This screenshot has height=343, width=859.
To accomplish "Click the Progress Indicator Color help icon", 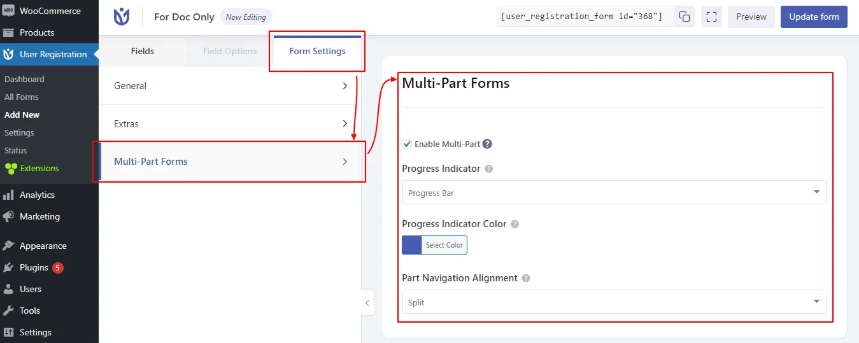I will coord(515,224).
